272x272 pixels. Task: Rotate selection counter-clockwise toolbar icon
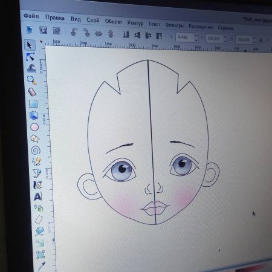[74, 32]
